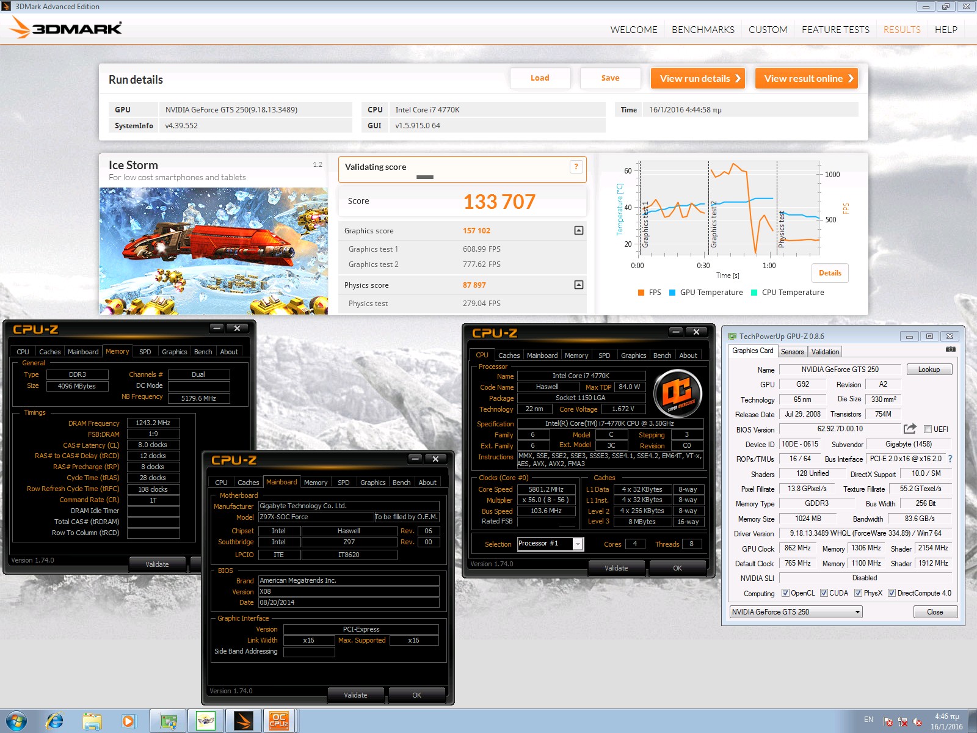Click the Core Speed 5801.2 MHz value
This screenshot has height=733, width=977.
pos(546,489)
